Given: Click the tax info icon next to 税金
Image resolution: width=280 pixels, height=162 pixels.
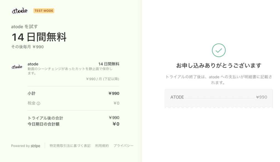Looking at the screenshot, I should (x=38, y=103).
